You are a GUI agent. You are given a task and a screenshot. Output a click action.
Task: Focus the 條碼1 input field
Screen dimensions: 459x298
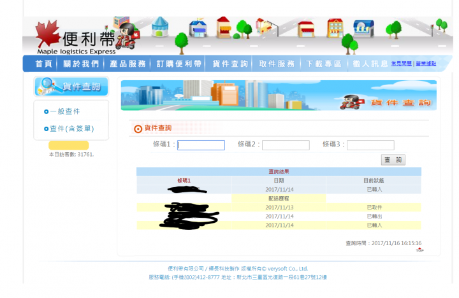coord(201,145)
